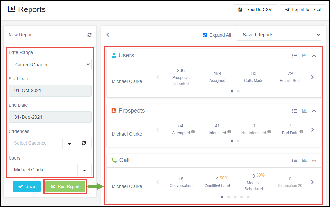Save the report with the Save button
Screen dimensions: 330x207
[x=27, y=187]
